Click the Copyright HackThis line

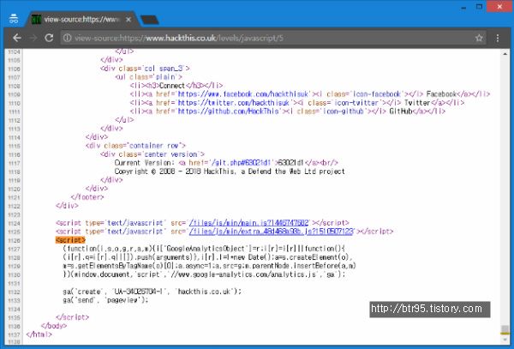coord(230,171)
